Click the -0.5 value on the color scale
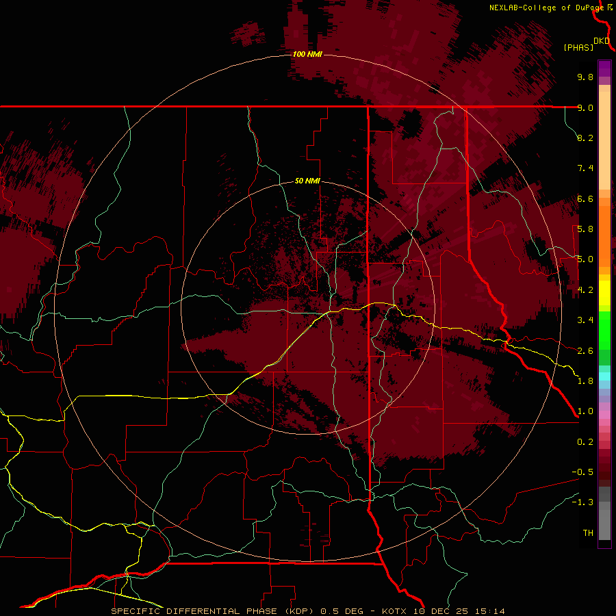Image resolution: width=616 pixels, height=616 pixels. (582, 472)
